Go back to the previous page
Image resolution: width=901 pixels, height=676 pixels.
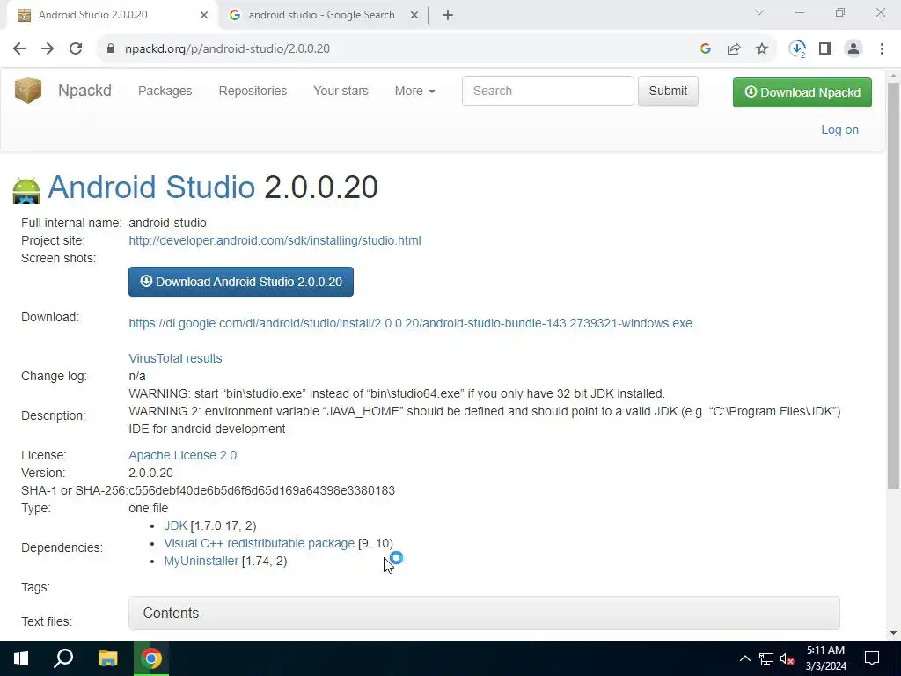pyautogui.click(x=19, y=49)
